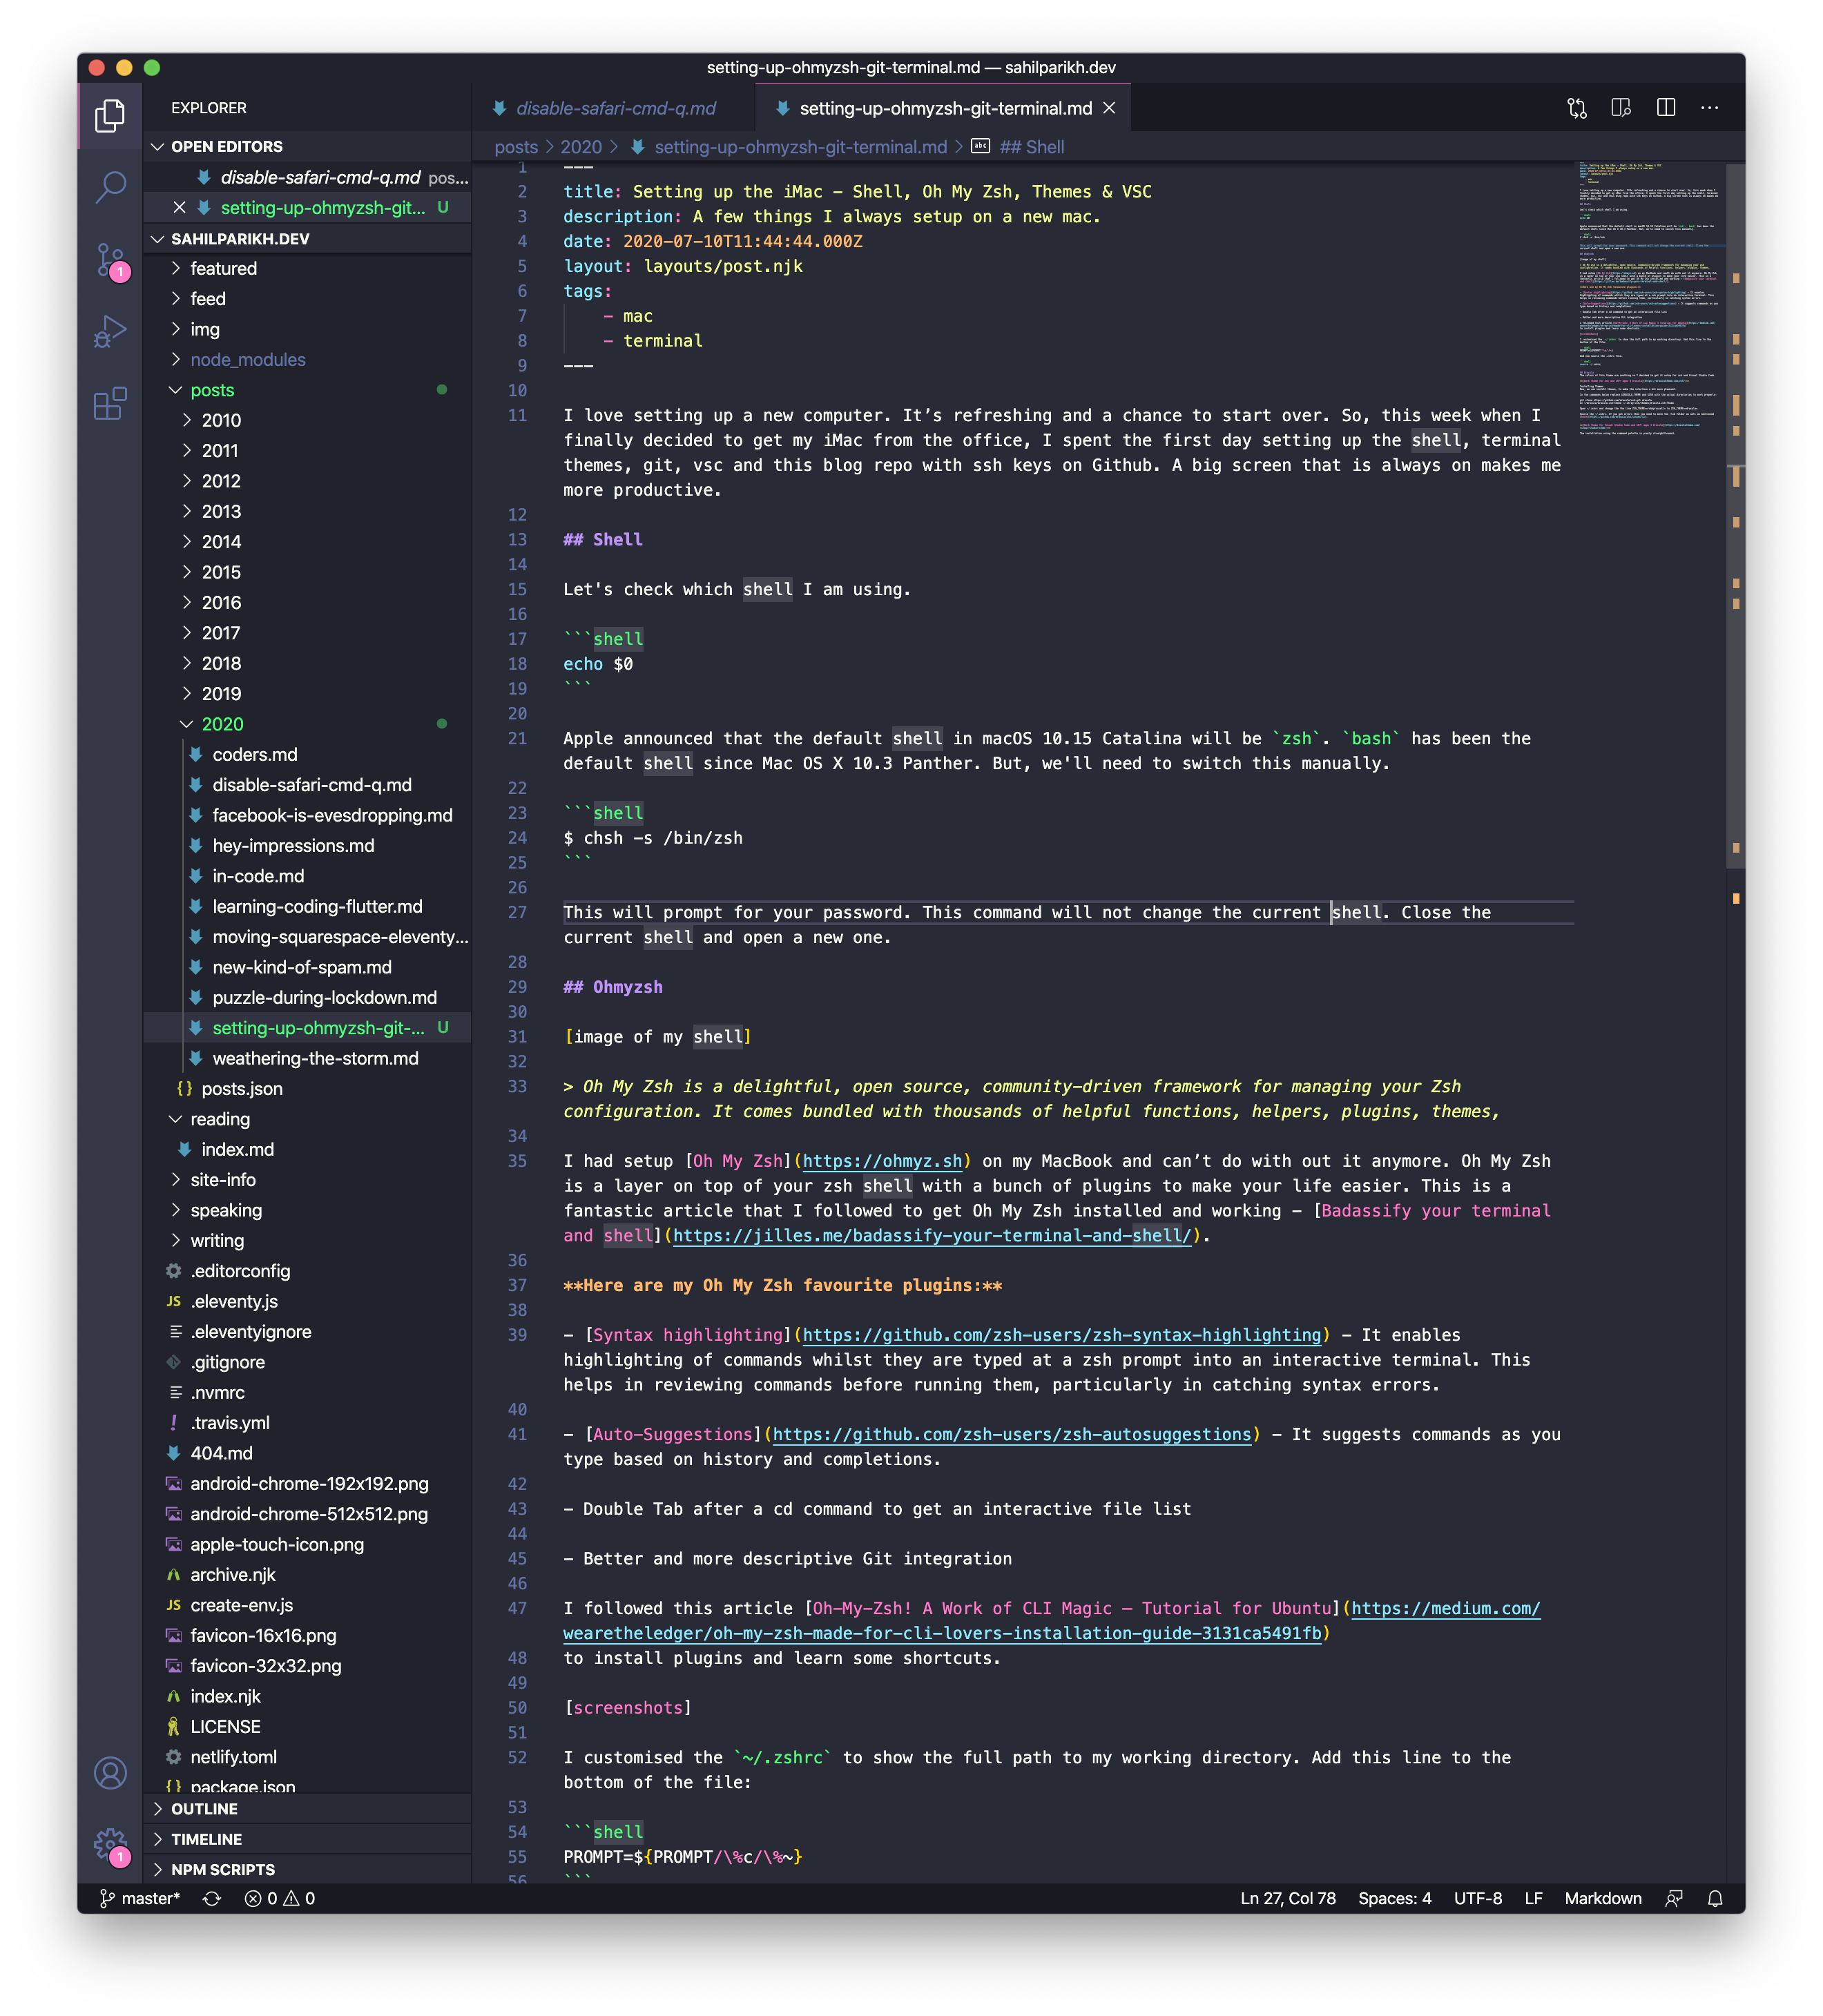
Task: Open coders.md from the file tree
Action: pos(254,755)
